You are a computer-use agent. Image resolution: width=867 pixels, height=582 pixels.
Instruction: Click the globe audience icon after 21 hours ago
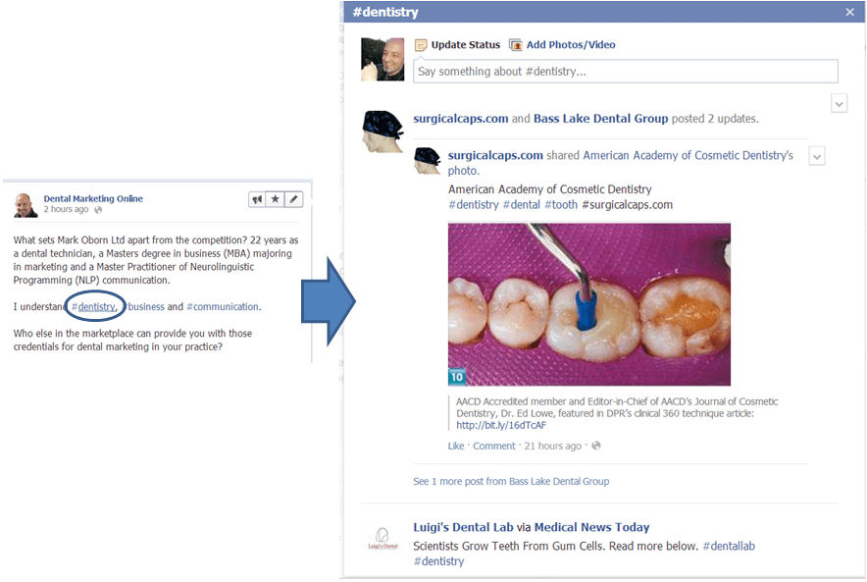coord(596,446)
